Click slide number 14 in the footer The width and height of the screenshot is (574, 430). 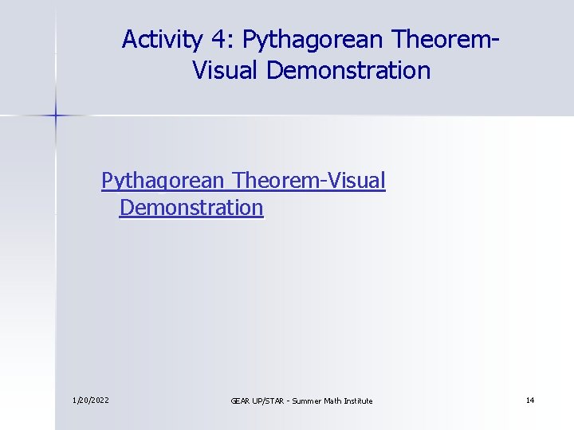[530, 400]
